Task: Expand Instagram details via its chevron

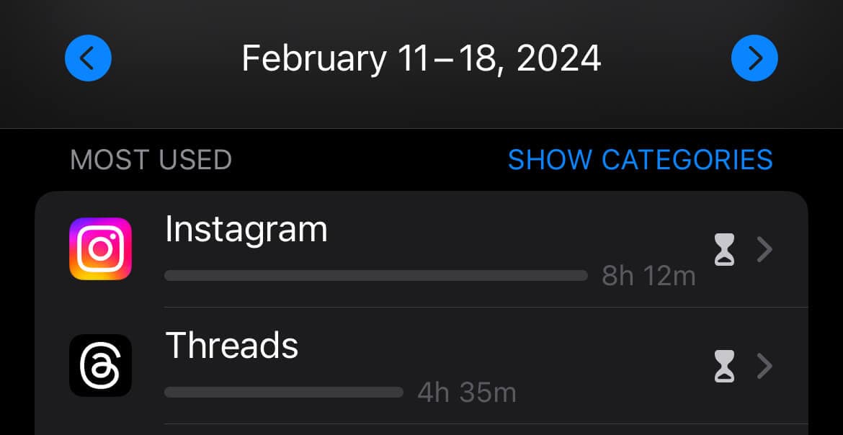Action: tap(764, 249)
